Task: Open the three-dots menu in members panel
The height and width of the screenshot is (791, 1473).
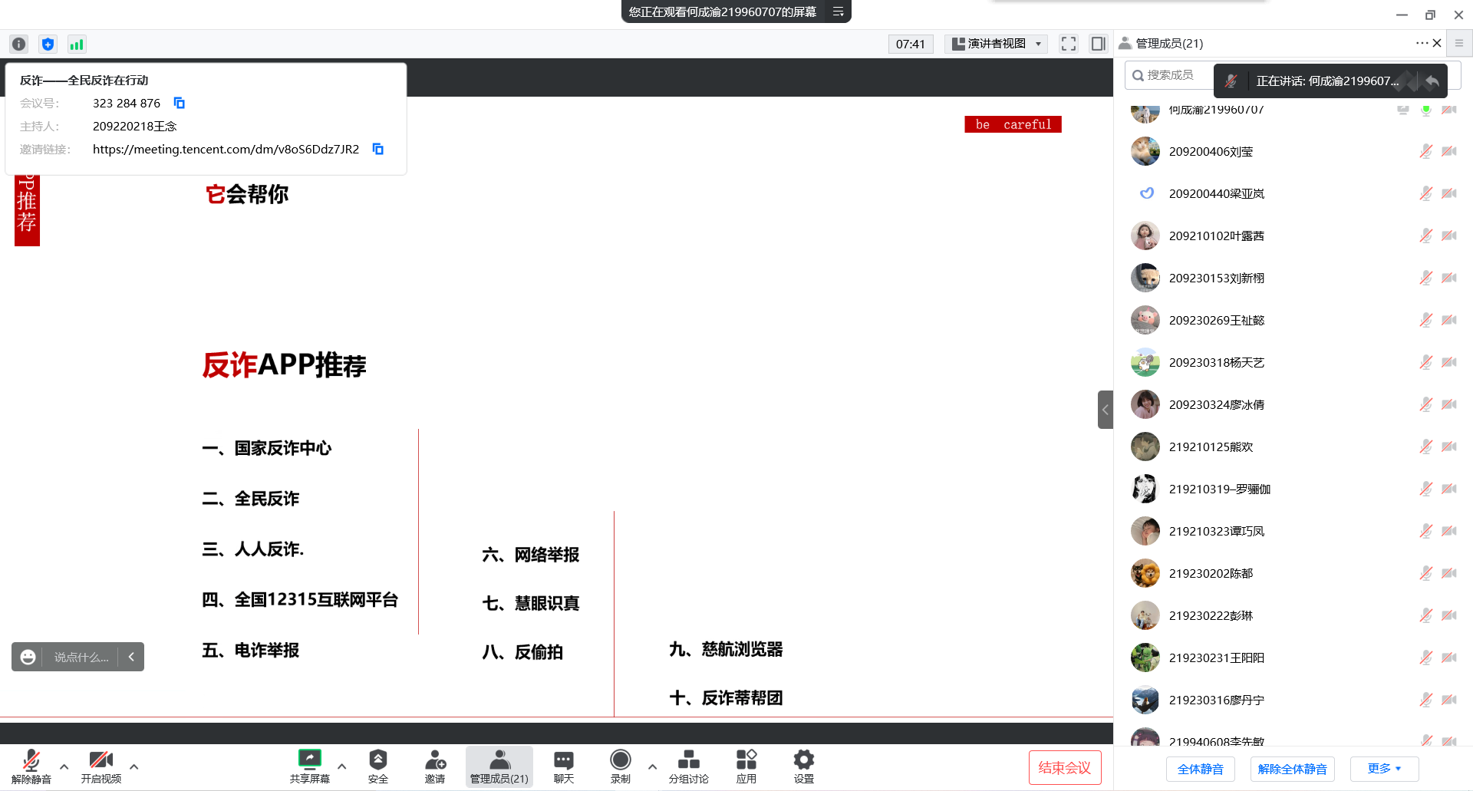Action: point(1421,43)
